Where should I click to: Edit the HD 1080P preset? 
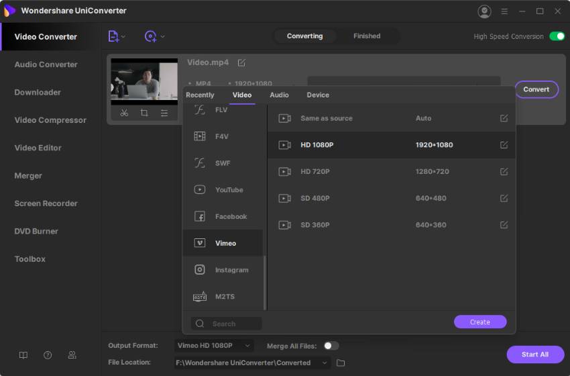[x=504, y=145]
